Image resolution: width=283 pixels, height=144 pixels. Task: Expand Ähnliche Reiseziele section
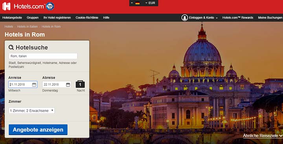coord(263,136)
